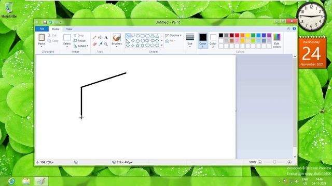Choose the Left arrow shape
The width and height of the screenshot is (332, 186).
(x=152, y=40)
